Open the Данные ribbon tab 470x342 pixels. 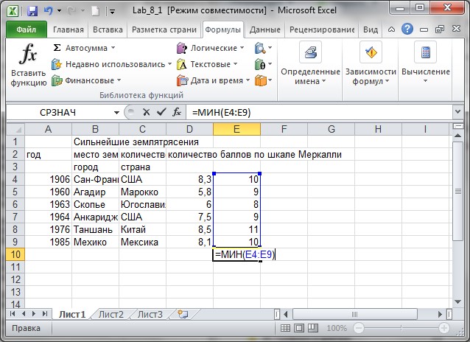pyautogui.click(x=264, y=30)
